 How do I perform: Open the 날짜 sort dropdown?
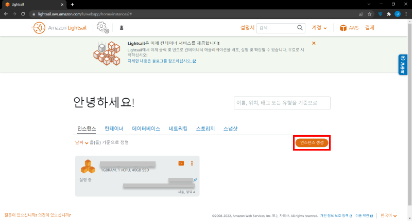pos(81,142)
